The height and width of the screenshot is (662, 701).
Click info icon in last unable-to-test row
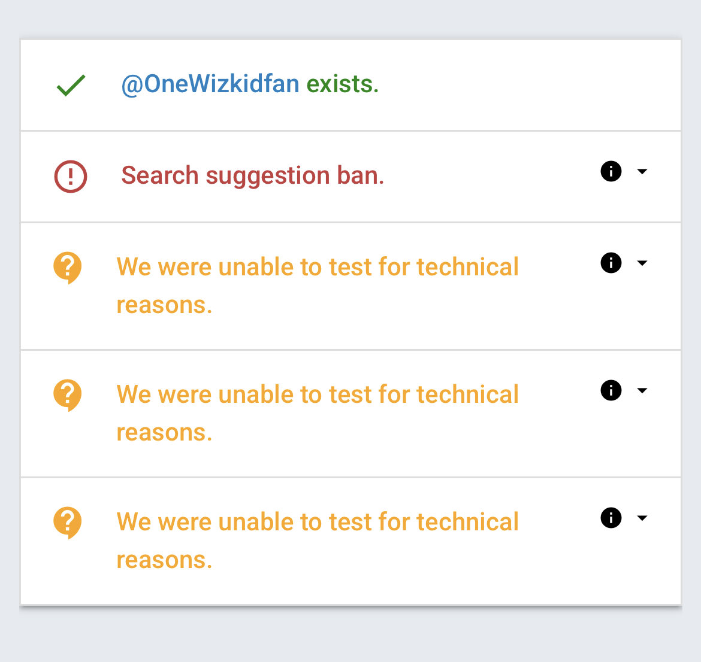[x=611, y=518]
